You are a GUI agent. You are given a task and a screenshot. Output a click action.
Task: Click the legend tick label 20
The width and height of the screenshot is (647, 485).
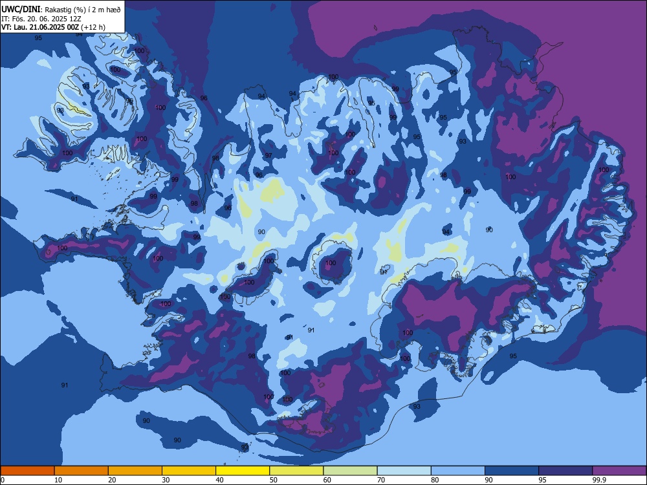(112, 480)
